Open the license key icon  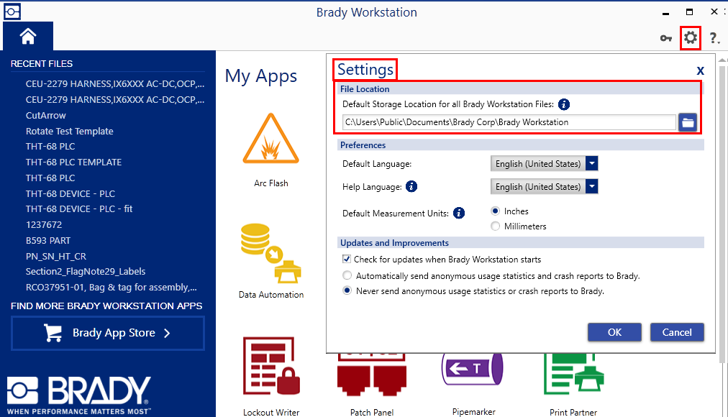[x=666, y=38]
